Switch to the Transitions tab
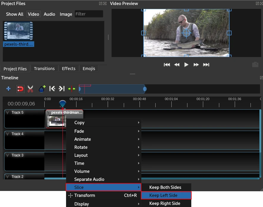The height and width of the screenshot is (207, 263). [44, 69]
